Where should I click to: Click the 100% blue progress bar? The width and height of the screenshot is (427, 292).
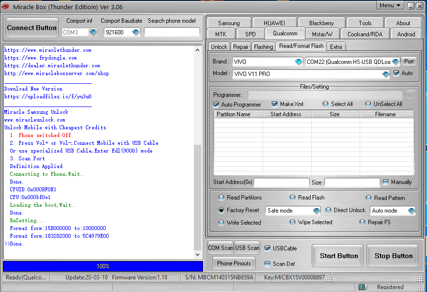103,266
